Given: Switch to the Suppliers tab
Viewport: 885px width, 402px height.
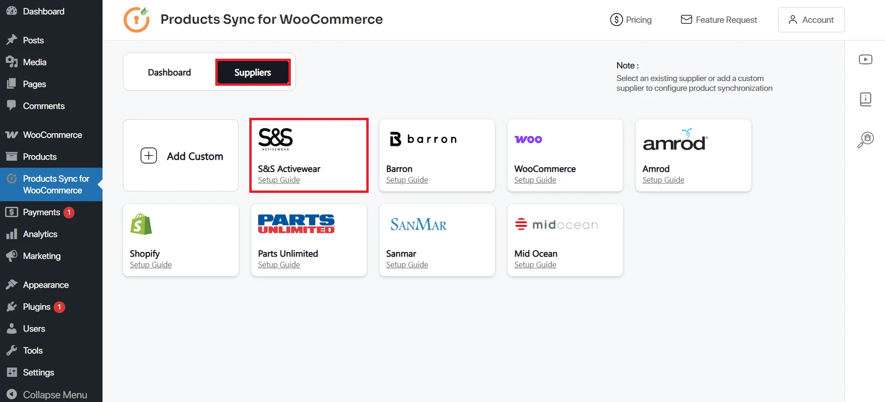Looking at the screenshot, I should (x=253, y=72).
